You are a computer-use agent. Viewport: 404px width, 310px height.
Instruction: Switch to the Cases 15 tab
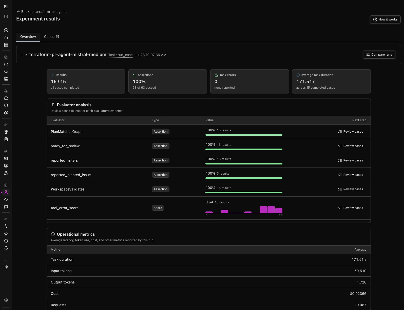51,37
